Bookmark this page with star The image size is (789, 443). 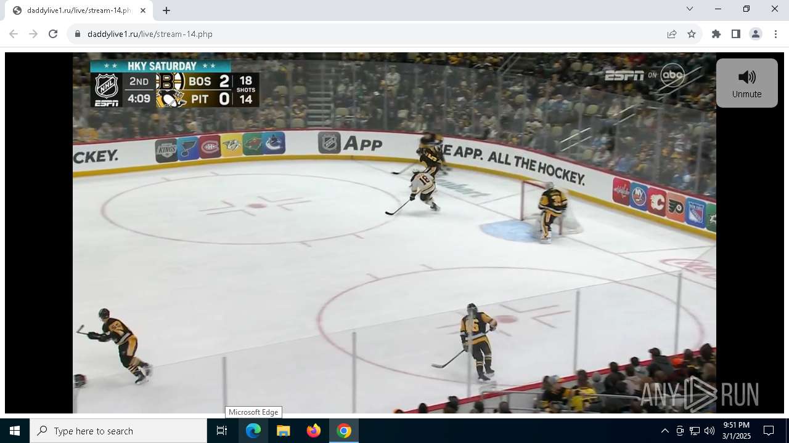[x=692, y=34]
